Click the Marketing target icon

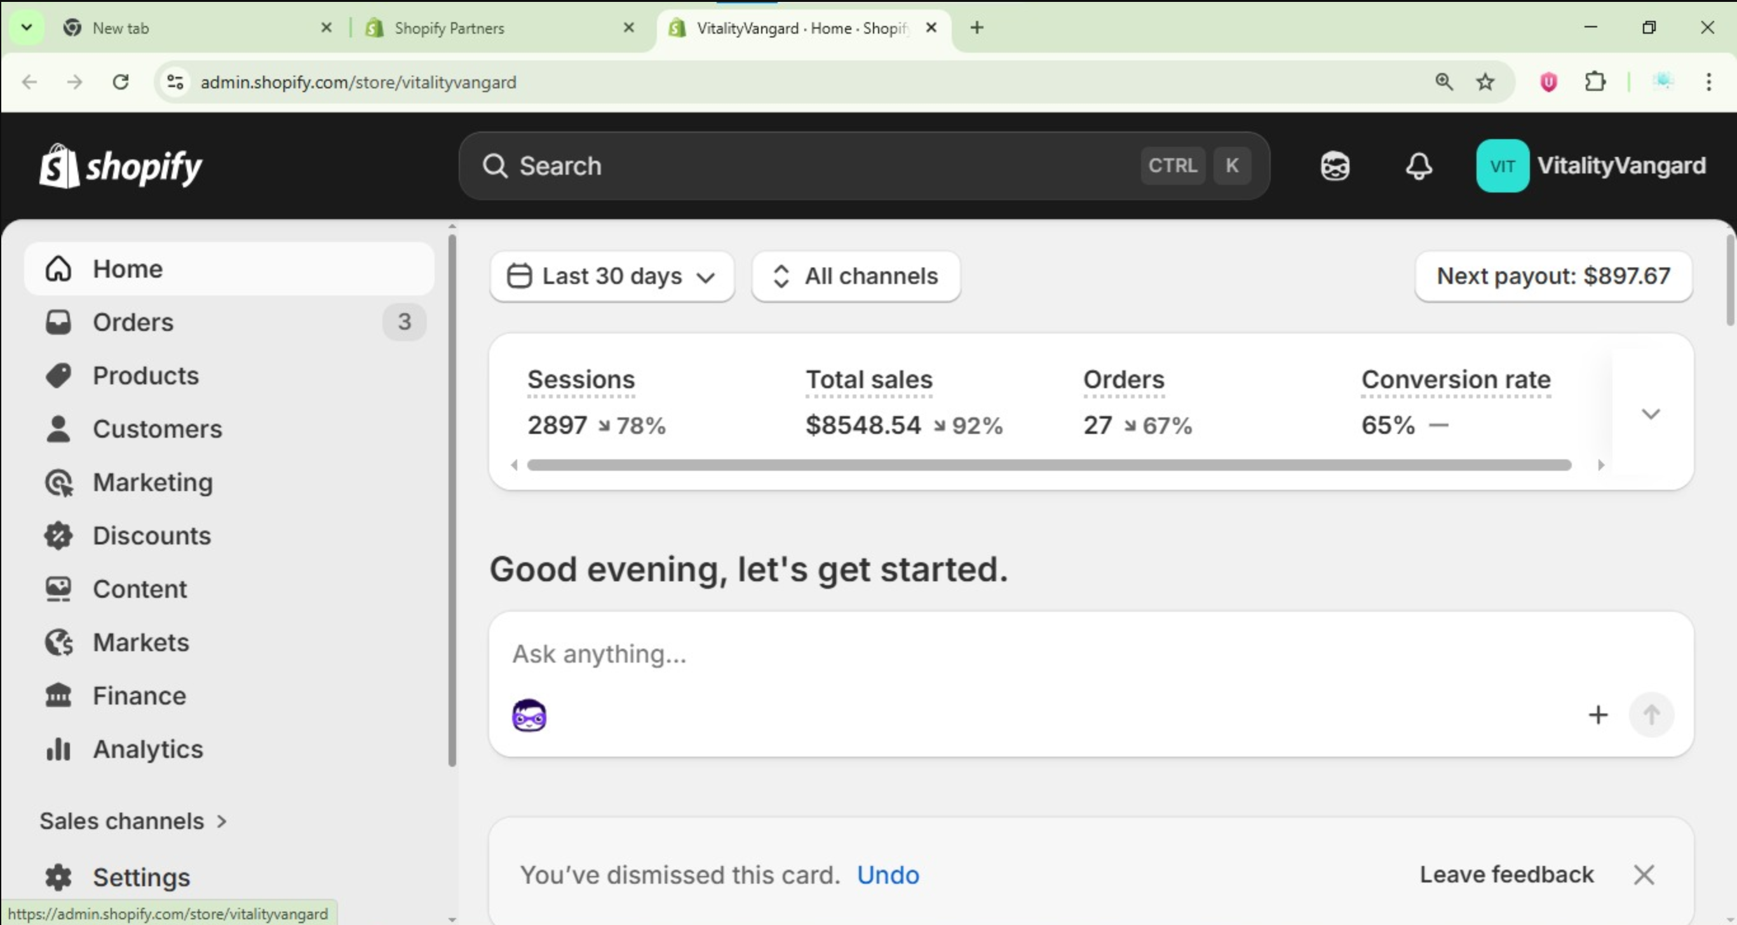pyautogui.click(x=58, y=482)
